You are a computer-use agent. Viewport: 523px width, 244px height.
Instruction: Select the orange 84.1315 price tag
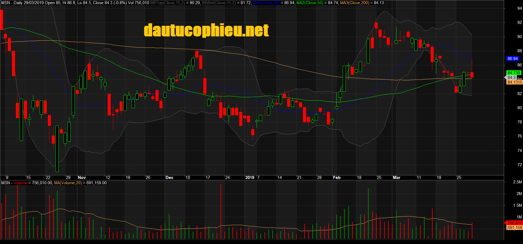[x=514, y=82]
